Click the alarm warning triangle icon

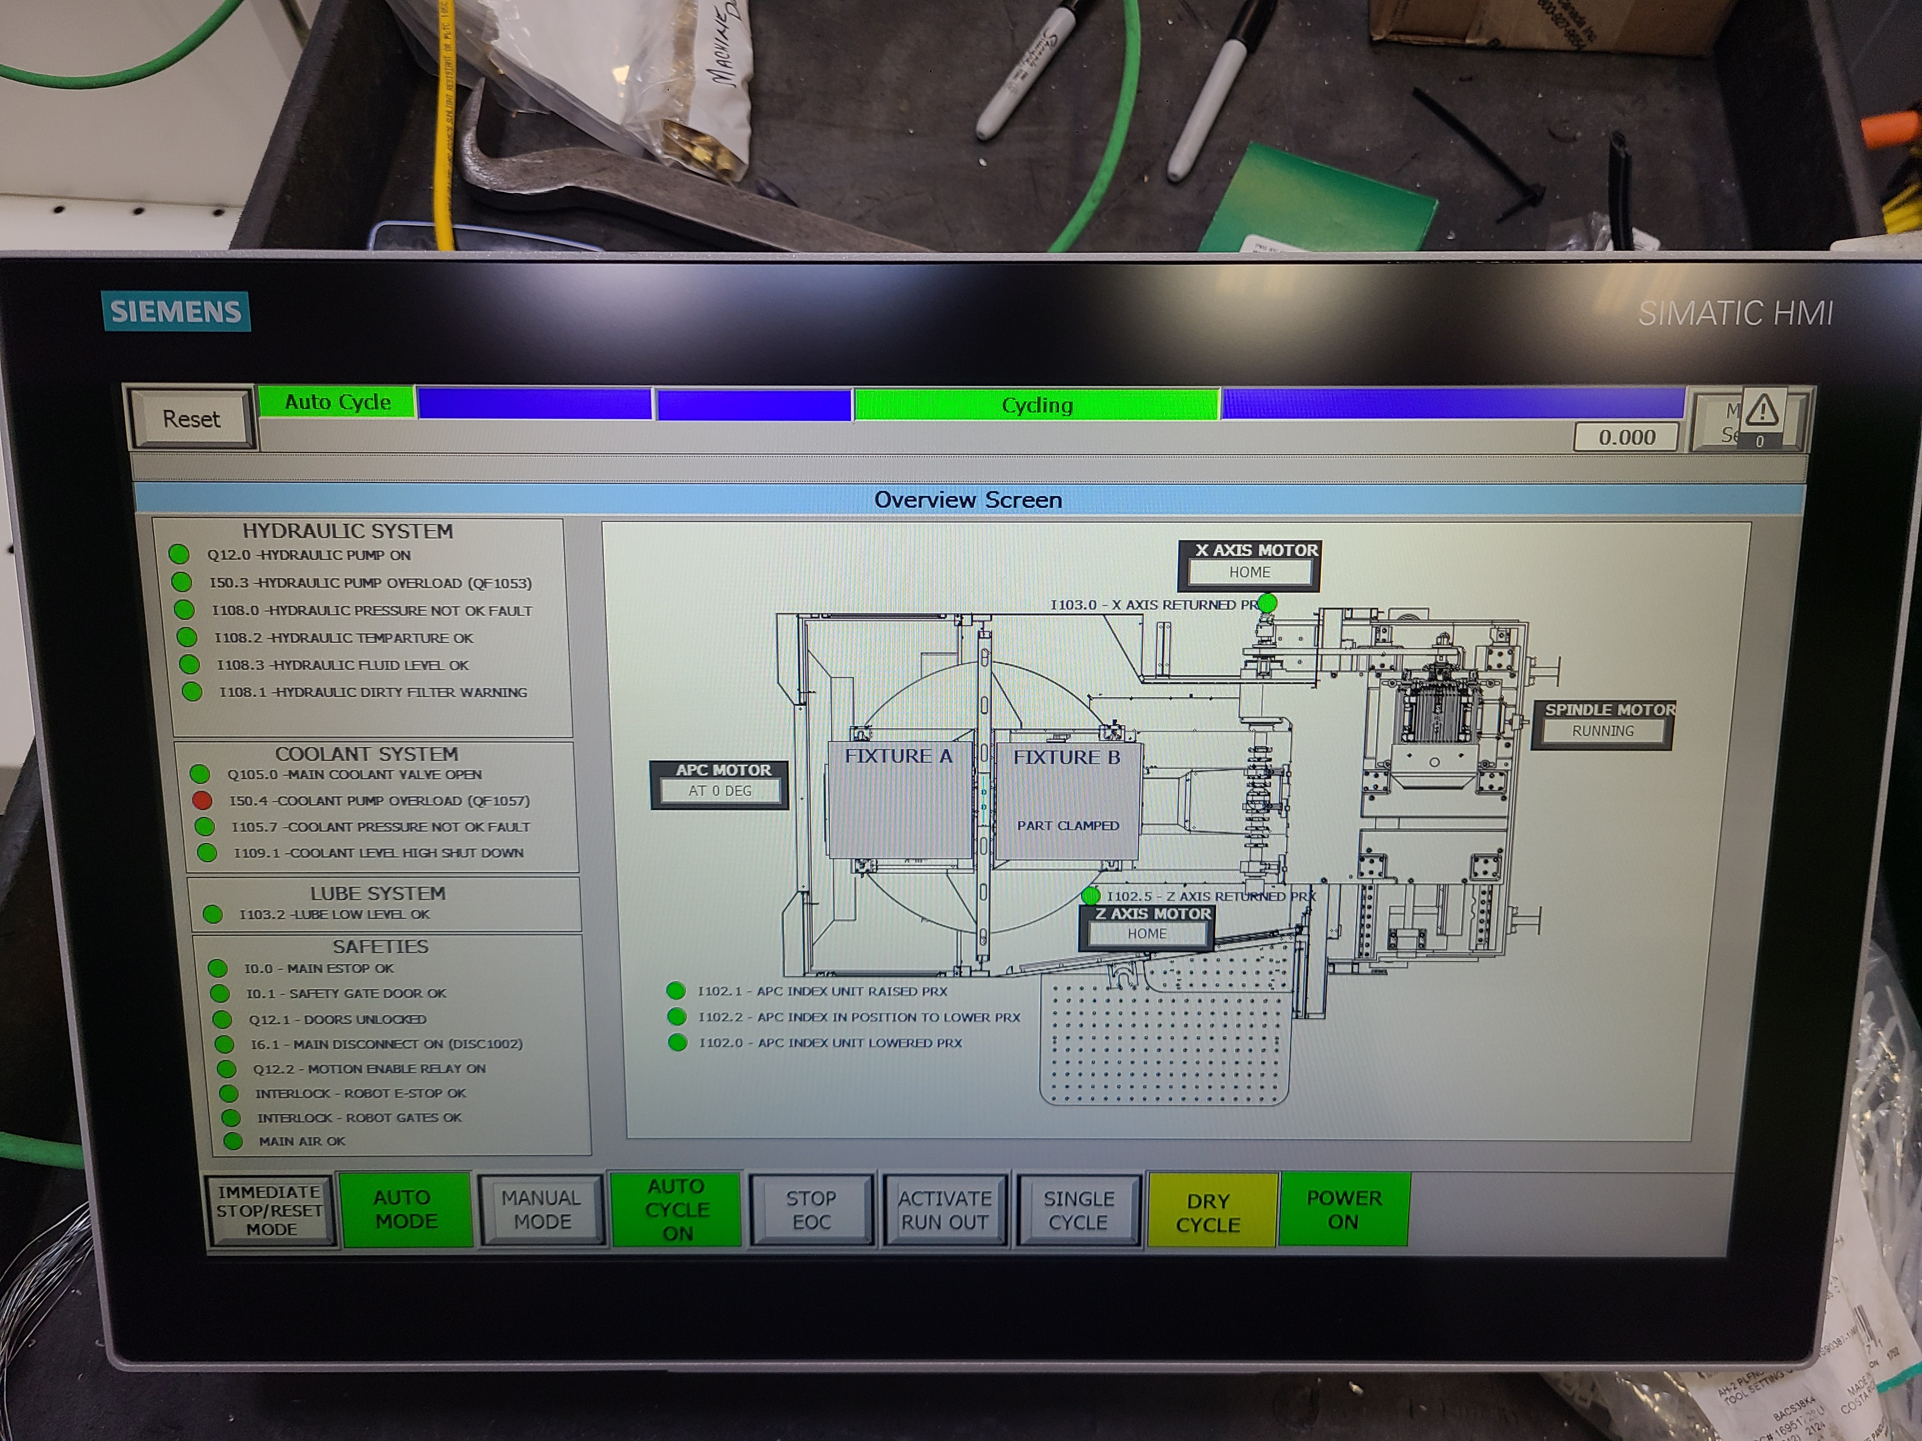pyautogui.click(x=1762, y=410)
